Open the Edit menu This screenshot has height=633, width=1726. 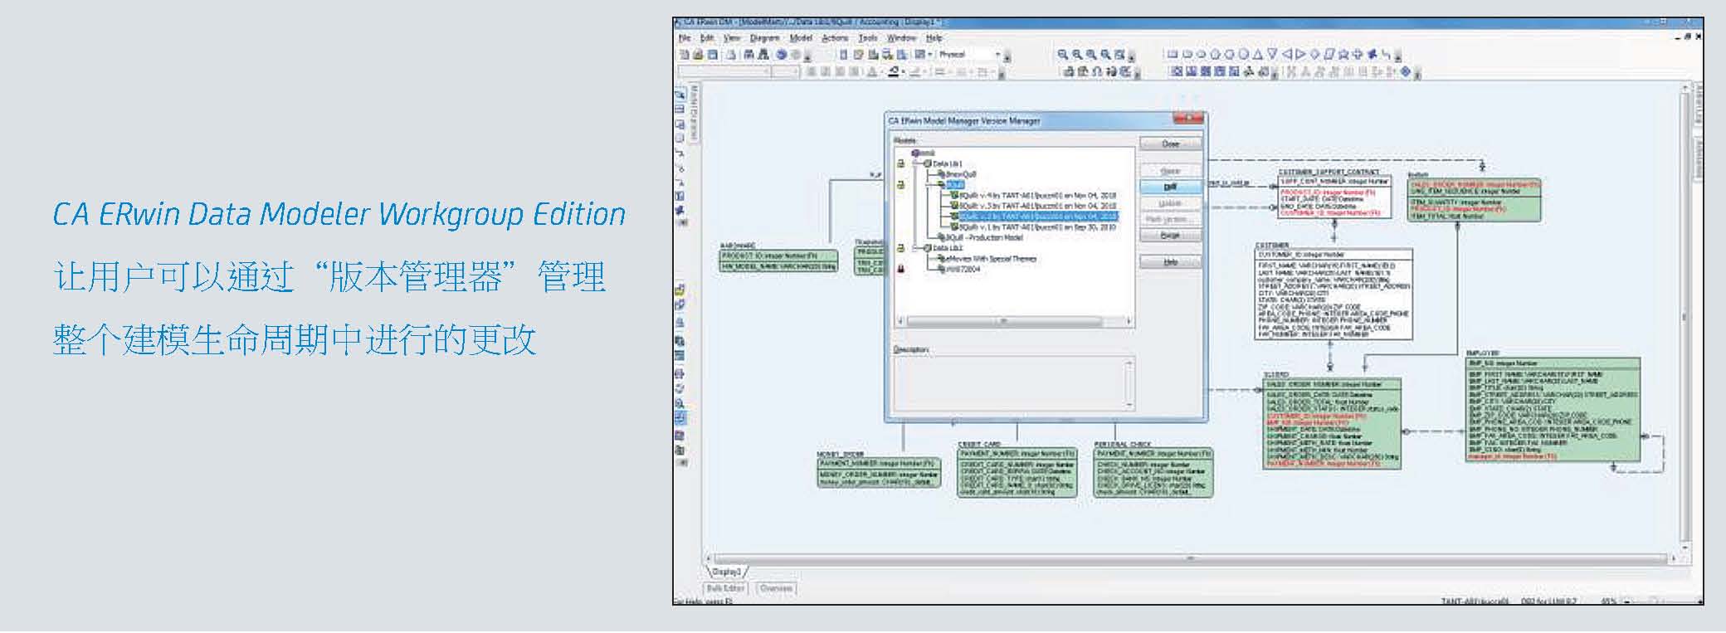tap(707, 38)
